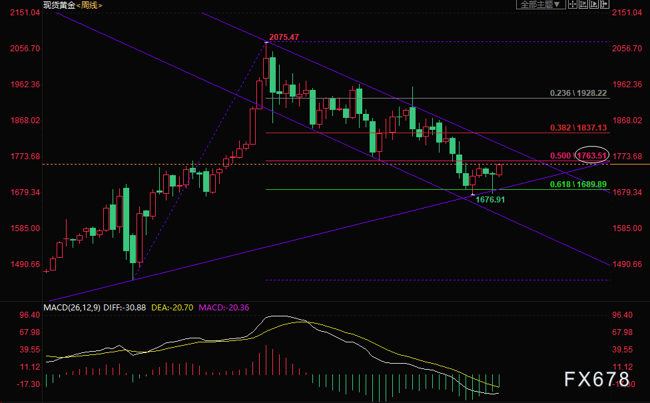The image size is (650, 403).
Task: Click the FX678 watermark logo
Action: coord(597,379)
